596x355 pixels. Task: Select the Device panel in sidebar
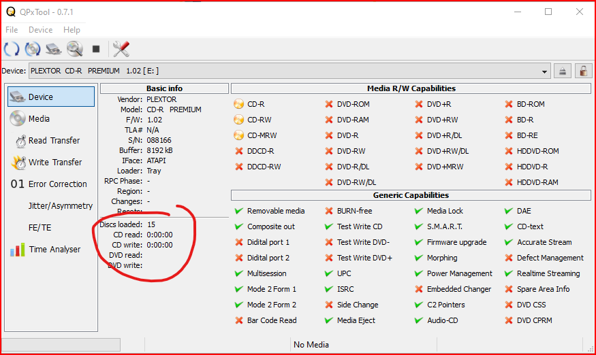pyautogui.click(x=51, y=97)
